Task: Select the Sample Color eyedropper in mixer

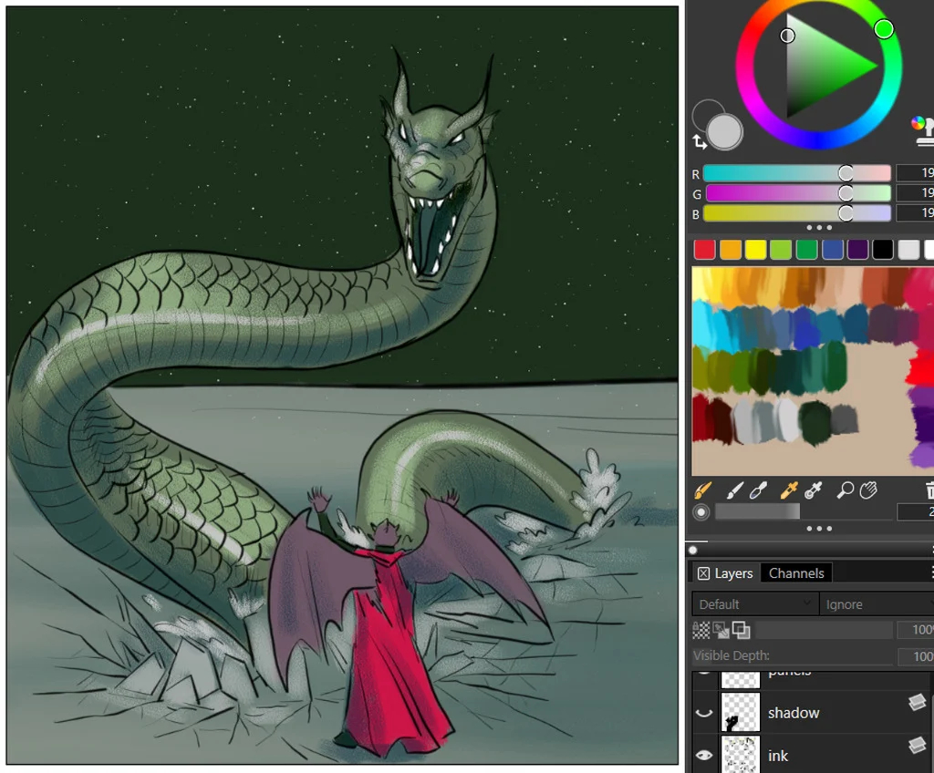Action: pos(790,491)
